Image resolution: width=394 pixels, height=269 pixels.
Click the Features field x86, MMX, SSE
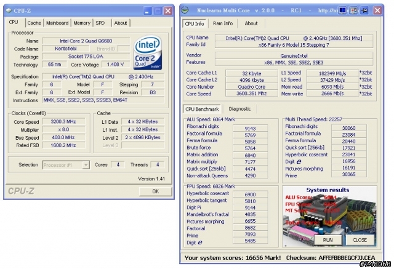pyautogui.click(x=294, y=63)
